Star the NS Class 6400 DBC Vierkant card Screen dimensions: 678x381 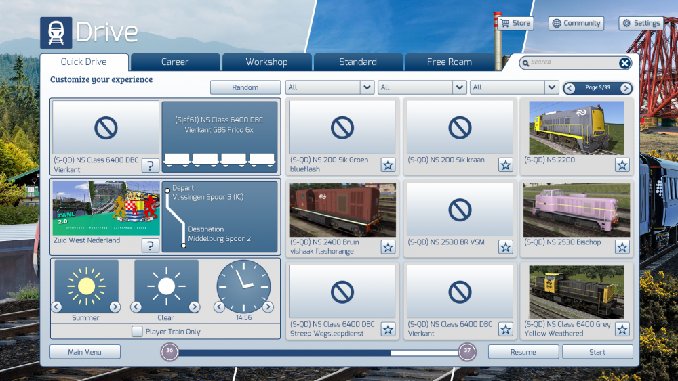[506, 330]
